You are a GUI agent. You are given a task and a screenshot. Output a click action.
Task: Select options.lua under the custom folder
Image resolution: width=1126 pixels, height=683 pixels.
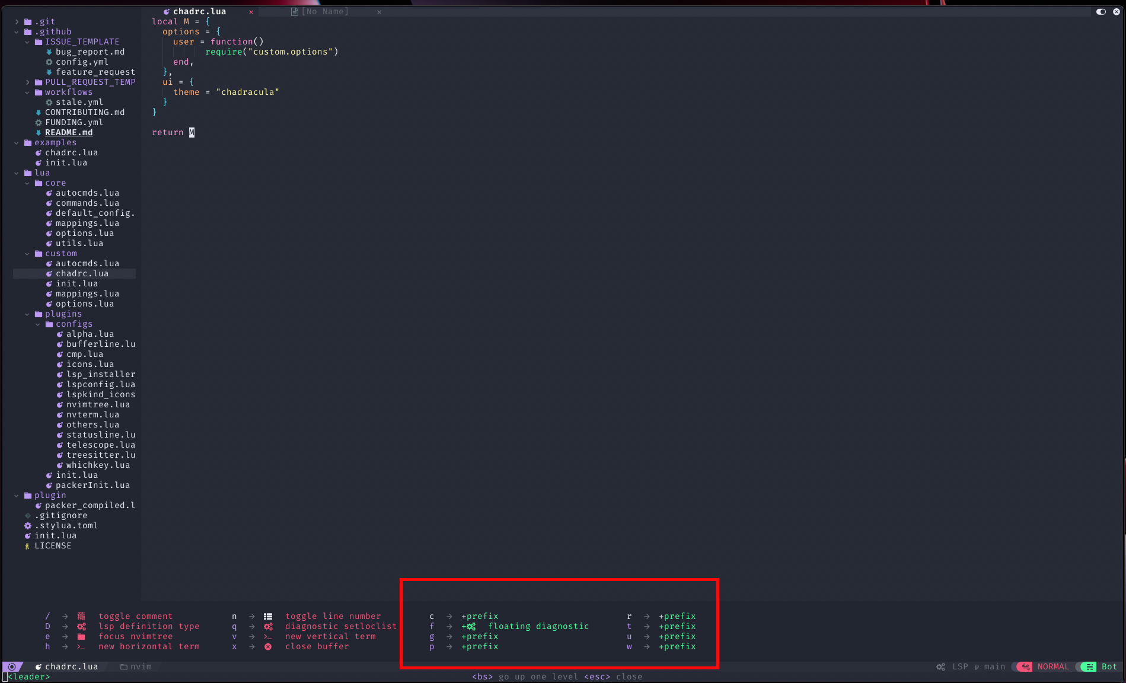click(84, 304)
